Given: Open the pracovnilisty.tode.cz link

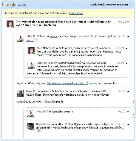Looking at the screenshot, I should [67, 83].
